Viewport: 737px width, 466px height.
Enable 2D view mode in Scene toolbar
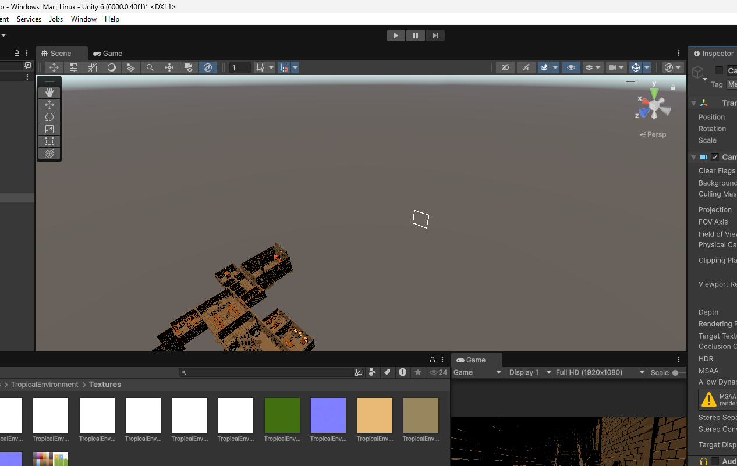click(x=505, y=67)
